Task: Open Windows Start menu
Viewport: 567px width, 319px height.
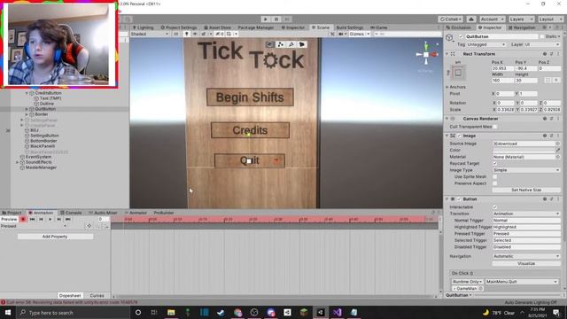Action: [8, 313]
